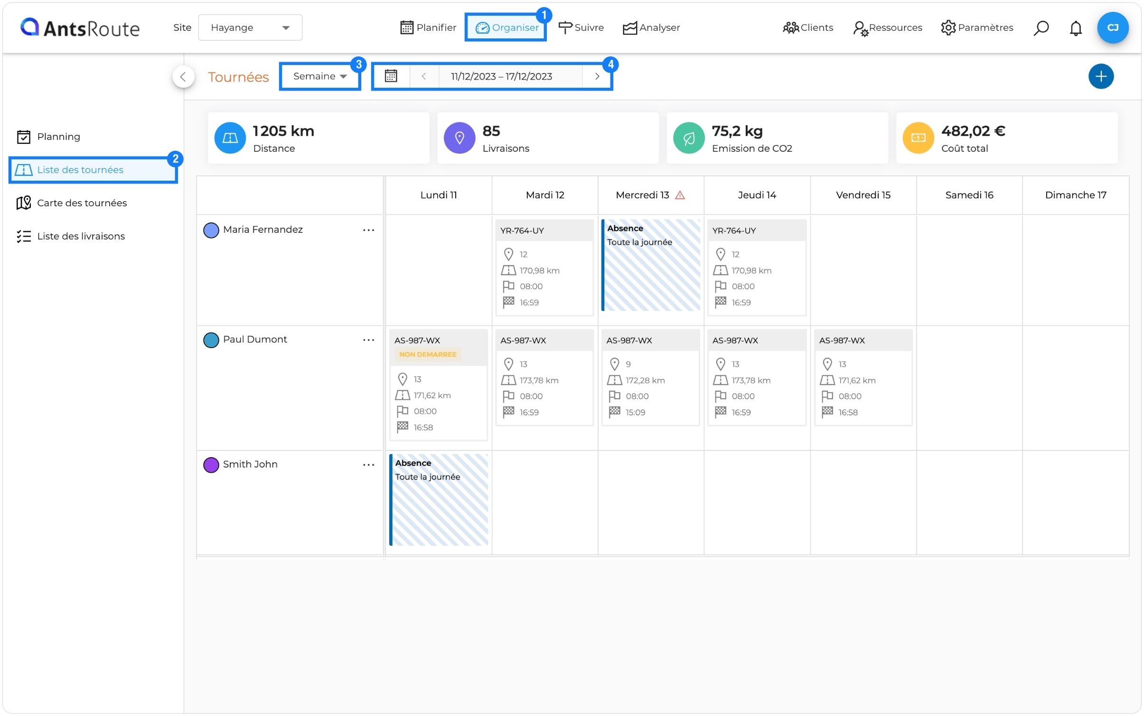Open Carte des tournées

(x=72, y=203)
